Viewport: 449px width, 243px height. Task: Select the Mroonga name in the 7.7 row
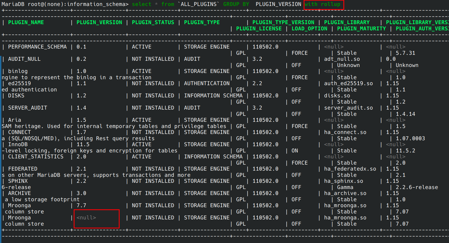click(x=20, y=206)
